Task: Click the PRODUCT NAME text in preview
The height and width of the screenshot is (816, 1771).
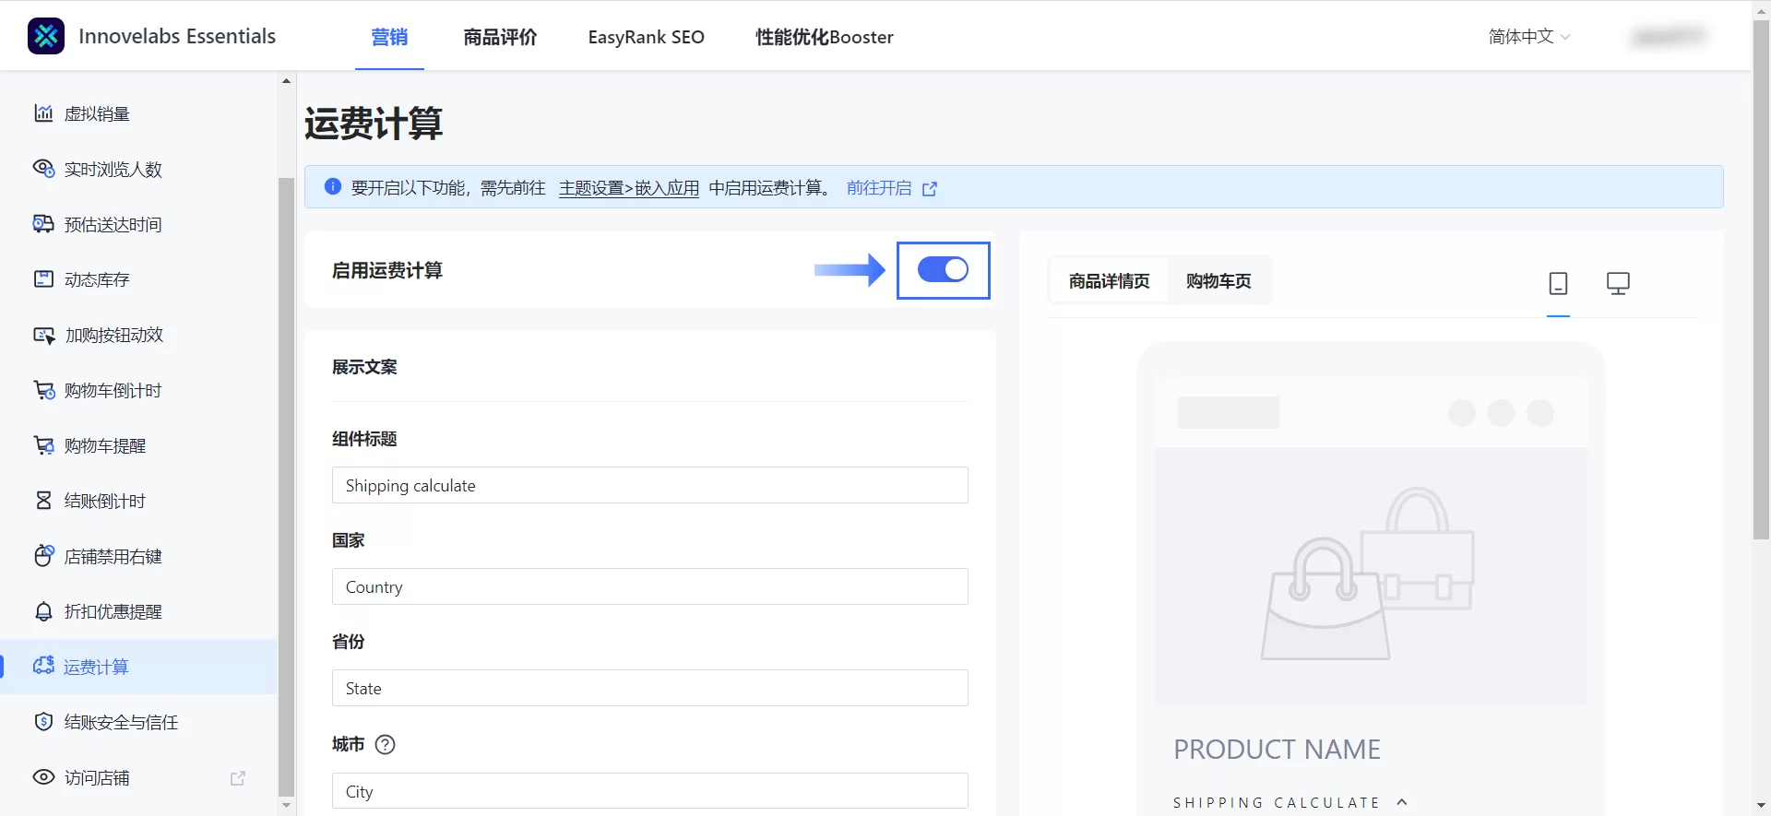Action: (1277, 750)
